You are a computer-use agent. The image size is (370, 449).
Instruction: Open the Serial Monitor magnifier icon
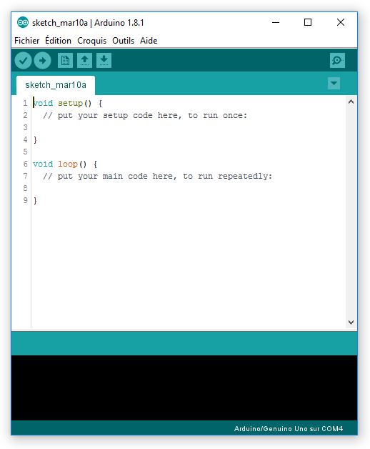point(337,61)
